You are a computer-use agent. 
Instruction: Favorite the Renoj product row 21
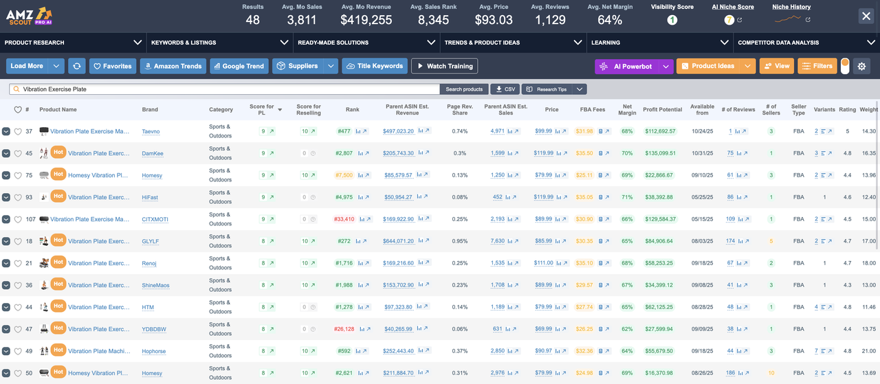click(18, 263)
